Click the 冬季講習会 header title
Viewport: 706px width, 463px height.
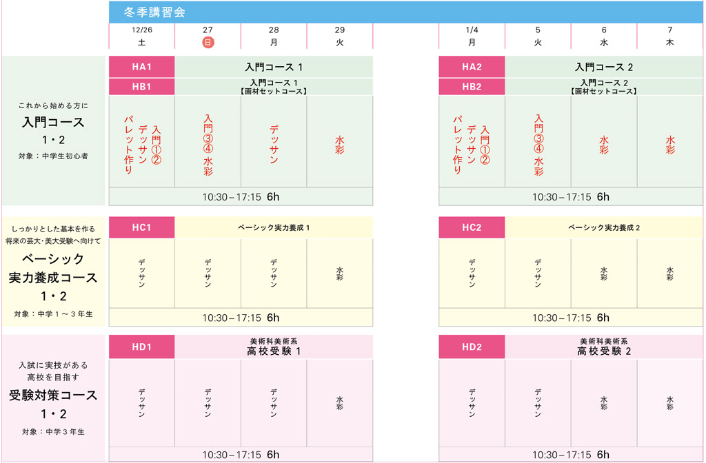[x=154, y=12]
